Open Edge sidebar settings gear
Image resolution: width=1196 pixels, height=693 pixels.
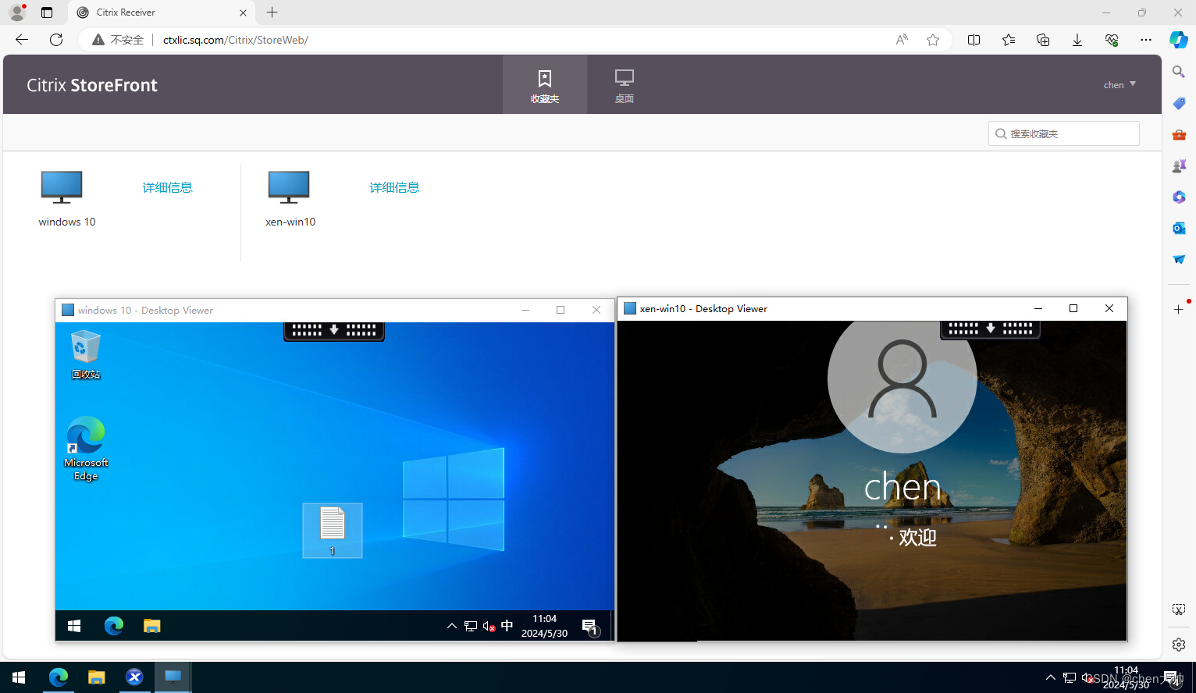click(x=1179, y=645)
